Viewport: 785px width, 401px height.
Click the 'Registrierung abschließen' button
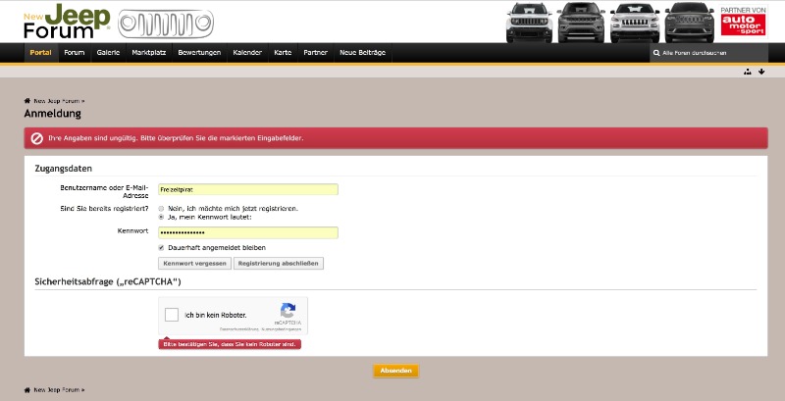tap(279, 263)
